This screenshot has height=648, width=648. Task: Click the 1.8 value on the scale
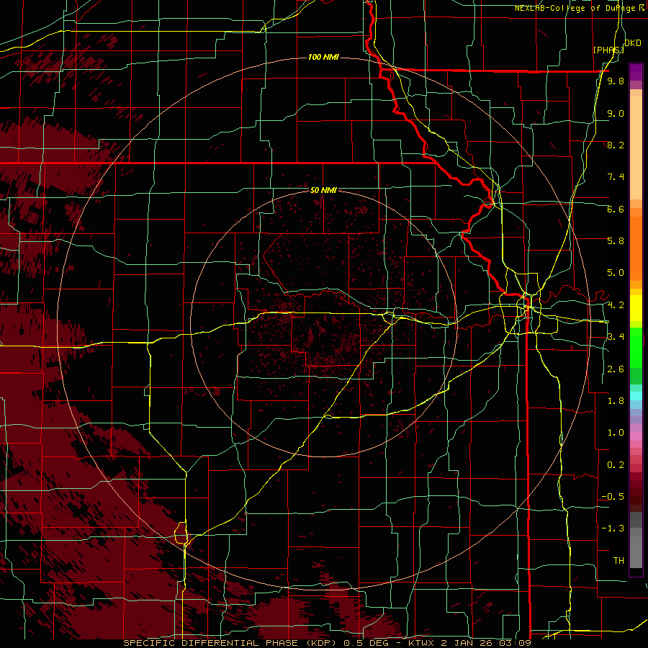(x=616, y=401)
